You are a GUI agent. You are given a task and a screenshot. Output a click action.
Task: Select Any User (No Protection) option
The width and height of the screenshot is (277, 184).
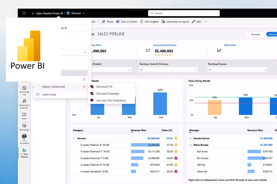(x=111, y=100)
